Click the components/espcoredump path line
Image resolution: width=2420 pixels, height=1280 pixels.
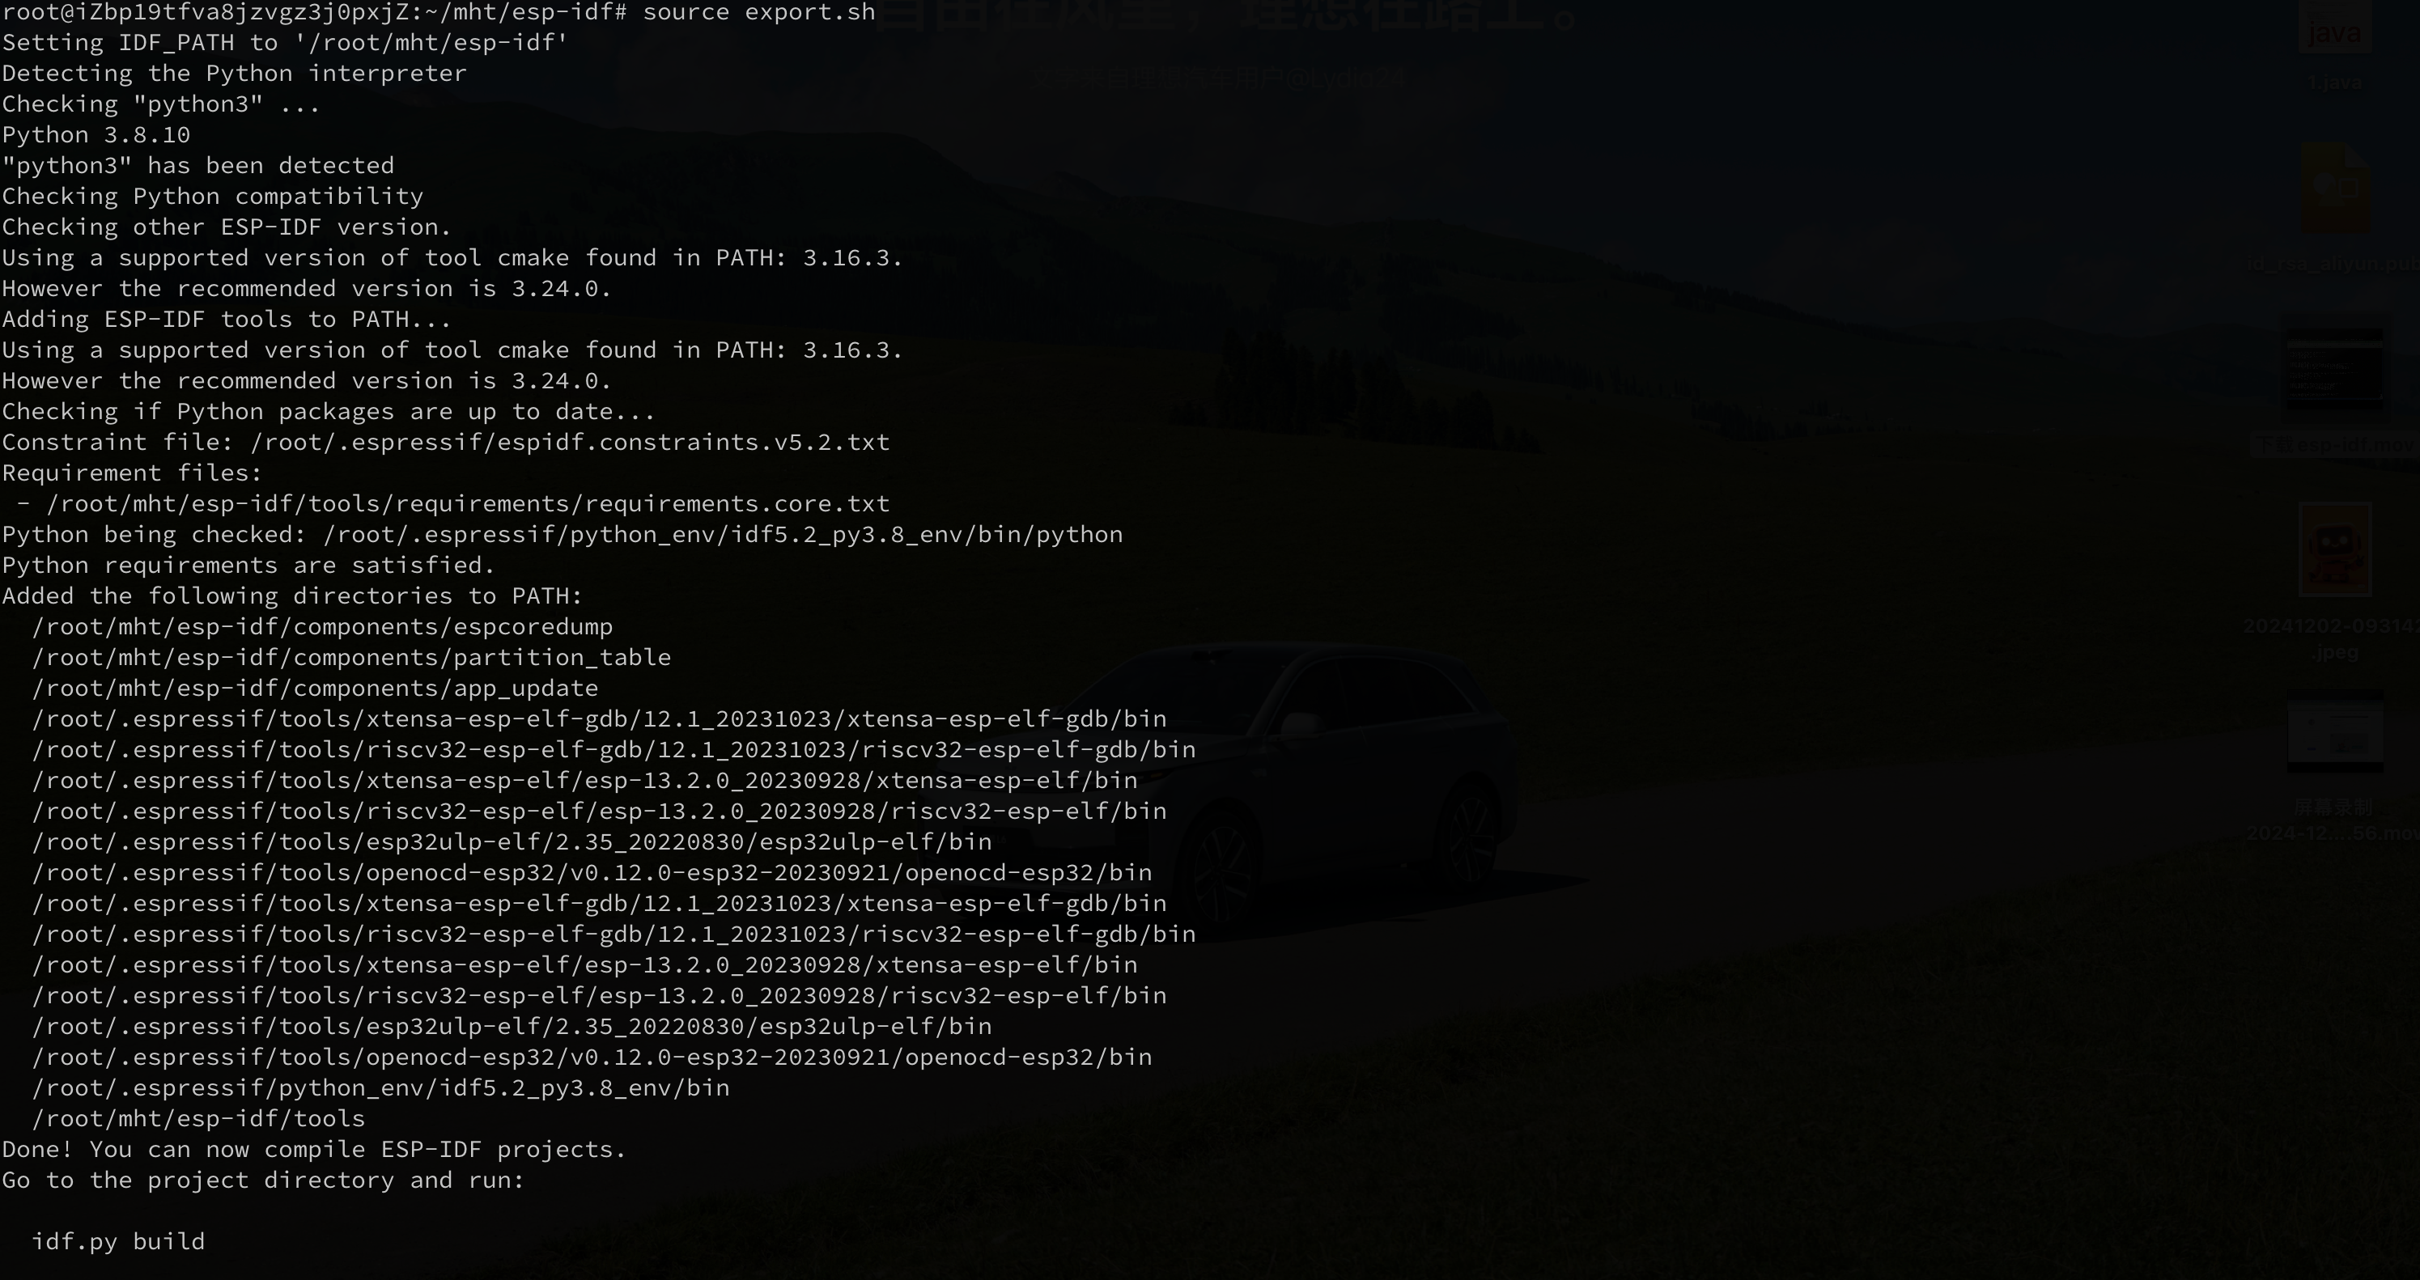tap(322, 627)
